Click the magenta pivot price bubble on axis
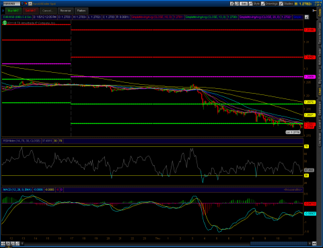 pyautogui.click(x=310, y=77)
